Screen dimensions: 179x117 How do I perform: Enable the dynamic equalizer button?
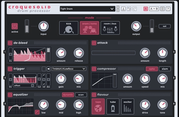[x=68, y=95]
